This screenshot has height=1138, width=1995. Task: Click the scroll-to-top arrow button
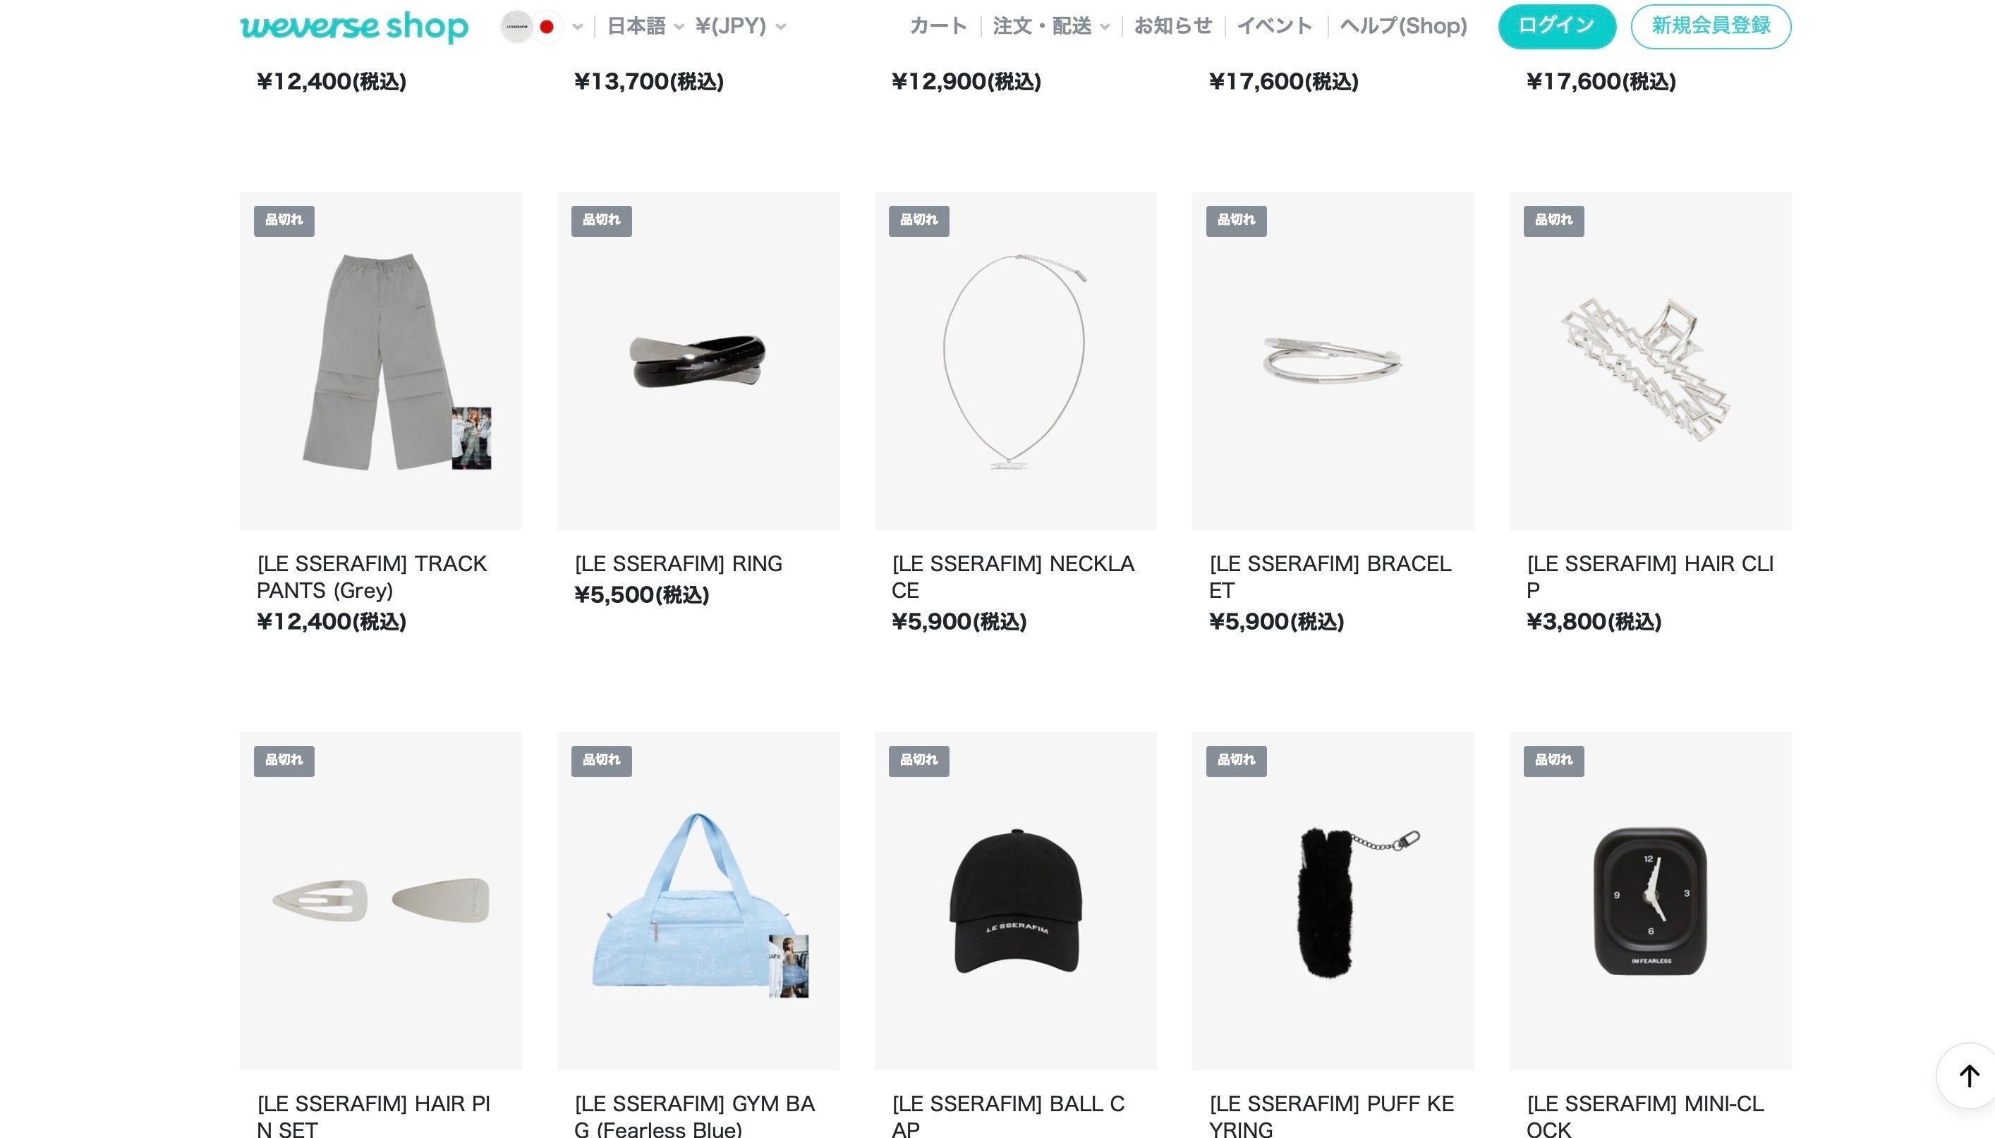point(1968,1076)
